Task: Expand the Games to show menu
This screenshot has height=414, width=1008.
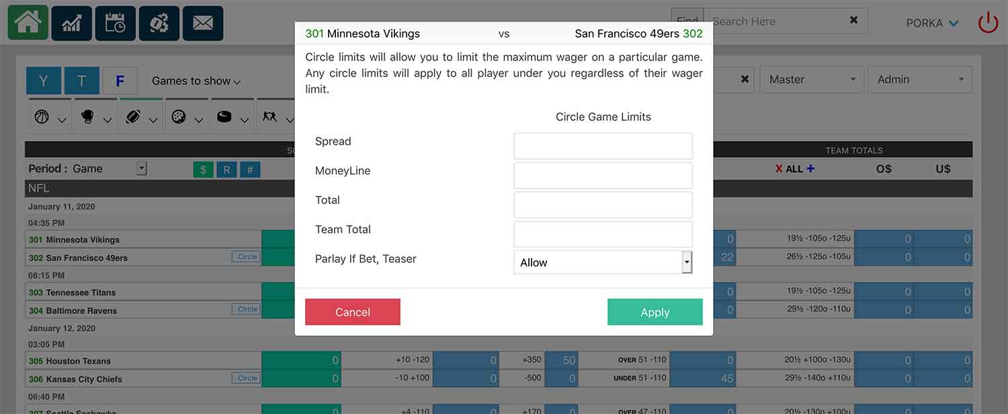Action: (196, 81)
